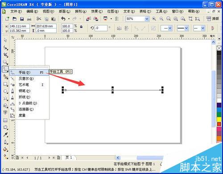Expand the application launcher dropdown arrow
The image size is (223, 174).
(111, 19)
